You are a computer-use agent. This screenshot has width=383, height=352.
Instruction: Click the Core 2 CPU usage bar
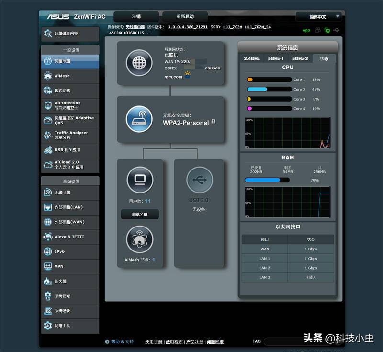[x=269, y=89]
